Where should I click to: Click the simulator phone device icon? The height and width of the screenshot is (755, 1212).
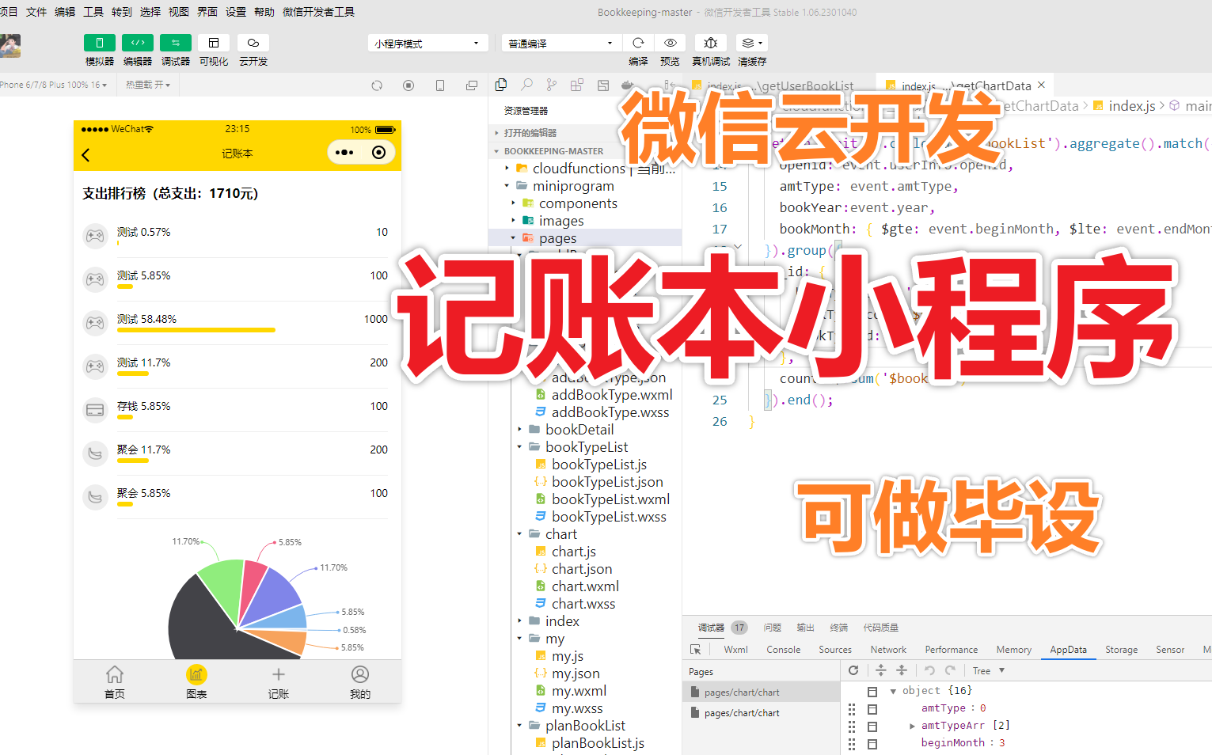click(440, 85)
